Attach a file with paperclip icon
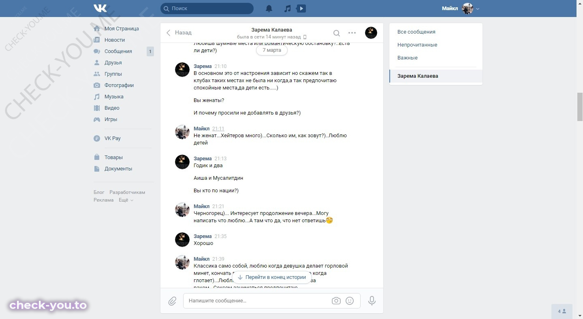 172,301
